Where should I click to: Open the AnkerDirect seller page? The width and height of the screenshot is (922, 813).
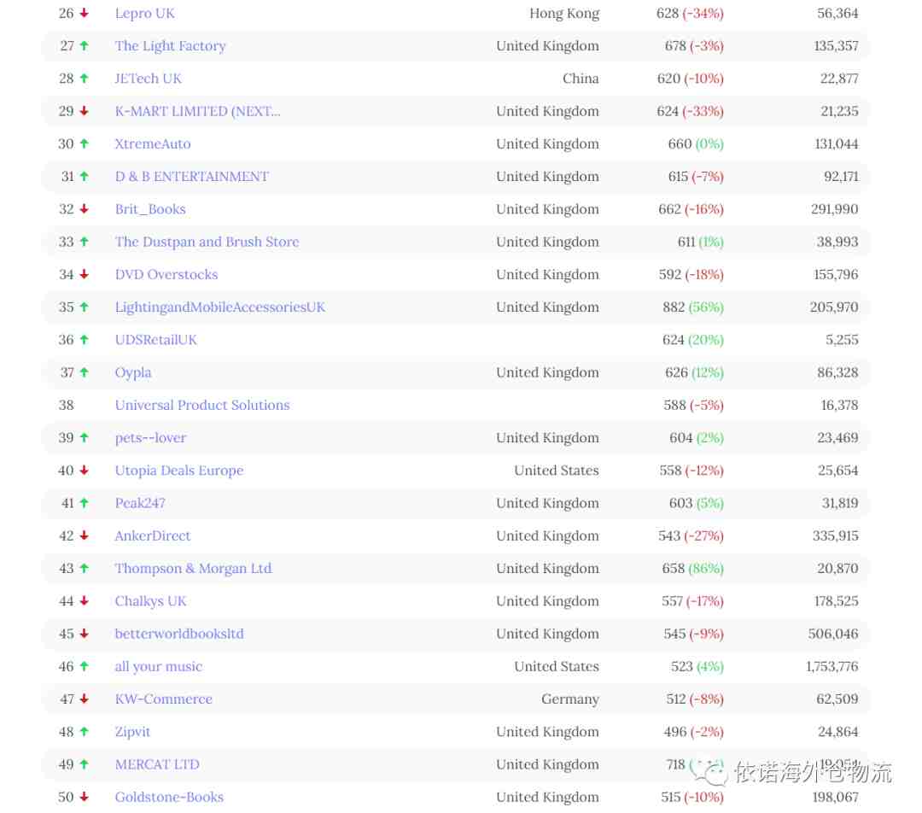click(x=153, y=536)
